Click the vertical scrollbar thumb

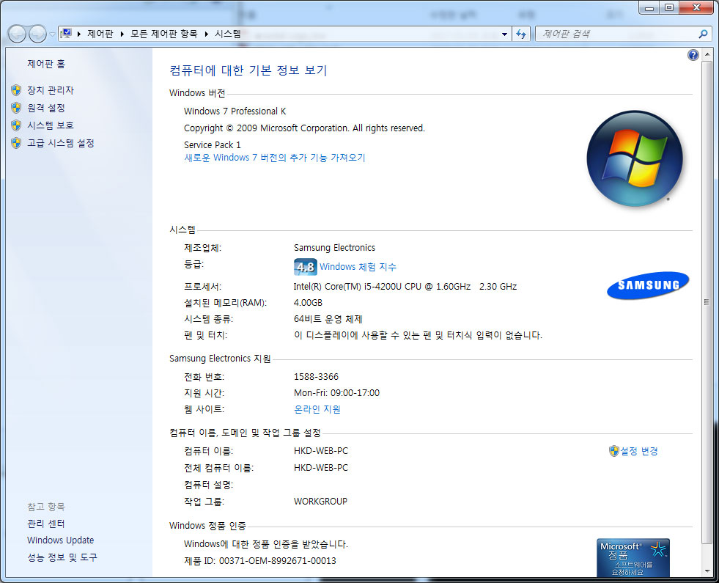pos(707,302)
